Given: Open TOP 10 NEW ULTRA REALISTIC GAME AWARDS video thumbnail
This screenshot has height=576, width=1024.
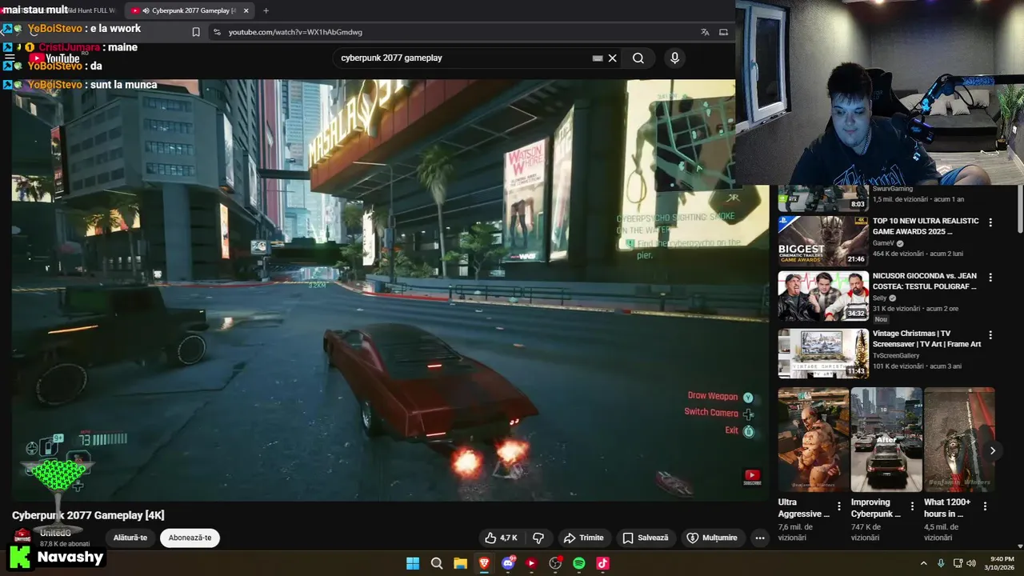Looking at the screenshot, I should [823, 241].
